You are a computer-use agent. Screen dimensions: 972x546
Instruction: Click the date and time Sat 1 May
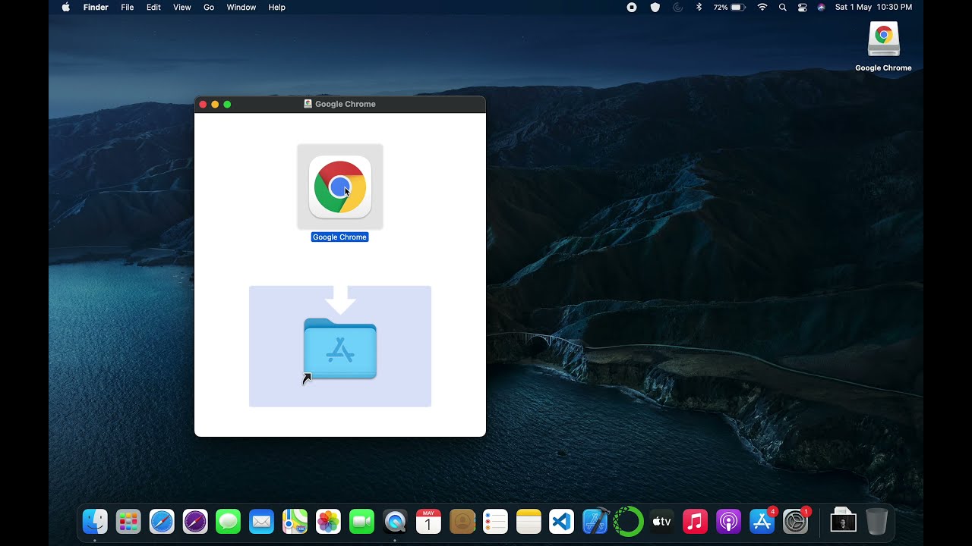tap(874, 8)
